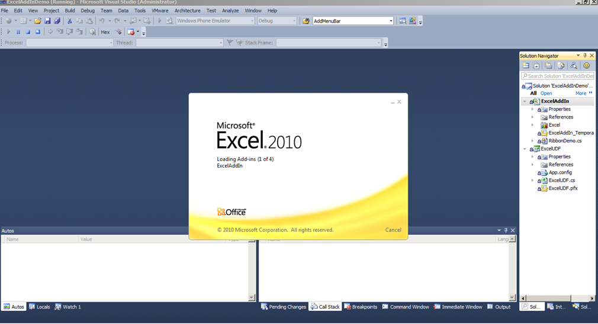Click the Redo arrow icon
598x324 pixels.
(117, 21)
